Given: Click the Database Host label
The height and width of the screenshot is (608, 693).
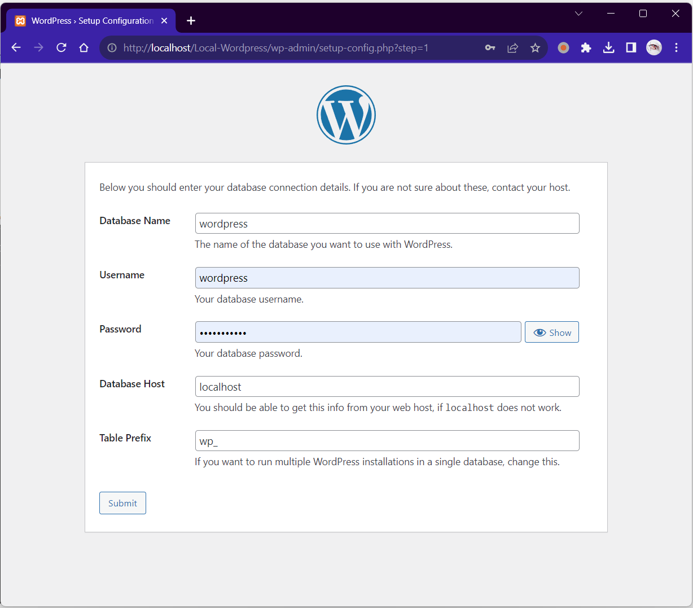Looking at the screenshot, I should [132, 384].
